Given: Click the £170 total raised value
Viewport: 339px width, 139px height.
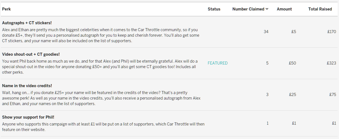Looking at the screenshot, I should [x=332, y=32].
